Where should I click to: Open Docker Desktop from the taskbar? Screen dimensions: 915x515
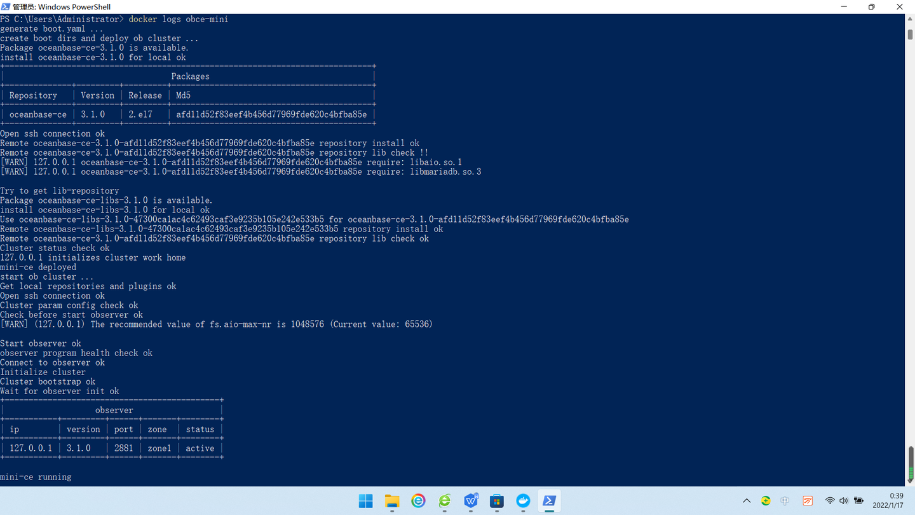tap(523, 501)
